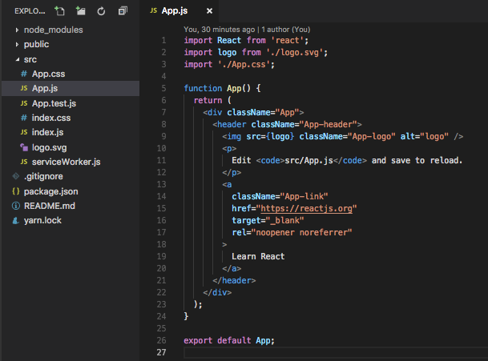Viewport: 488px width, 361px height.
Task: Open App.test.js from the Explorer
Action: coord(71,103)
